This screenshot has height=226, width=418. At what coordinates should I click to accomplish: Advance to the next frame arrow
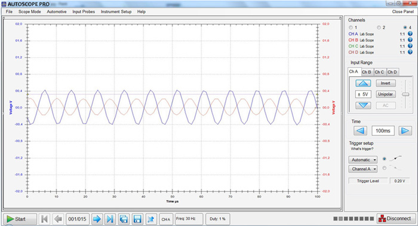point(97,219)
